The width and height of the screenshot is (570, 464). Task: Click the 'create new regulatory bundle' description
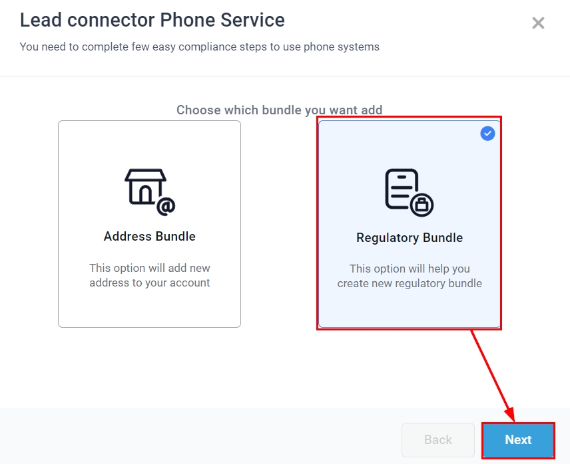click(x=410, y=276)
